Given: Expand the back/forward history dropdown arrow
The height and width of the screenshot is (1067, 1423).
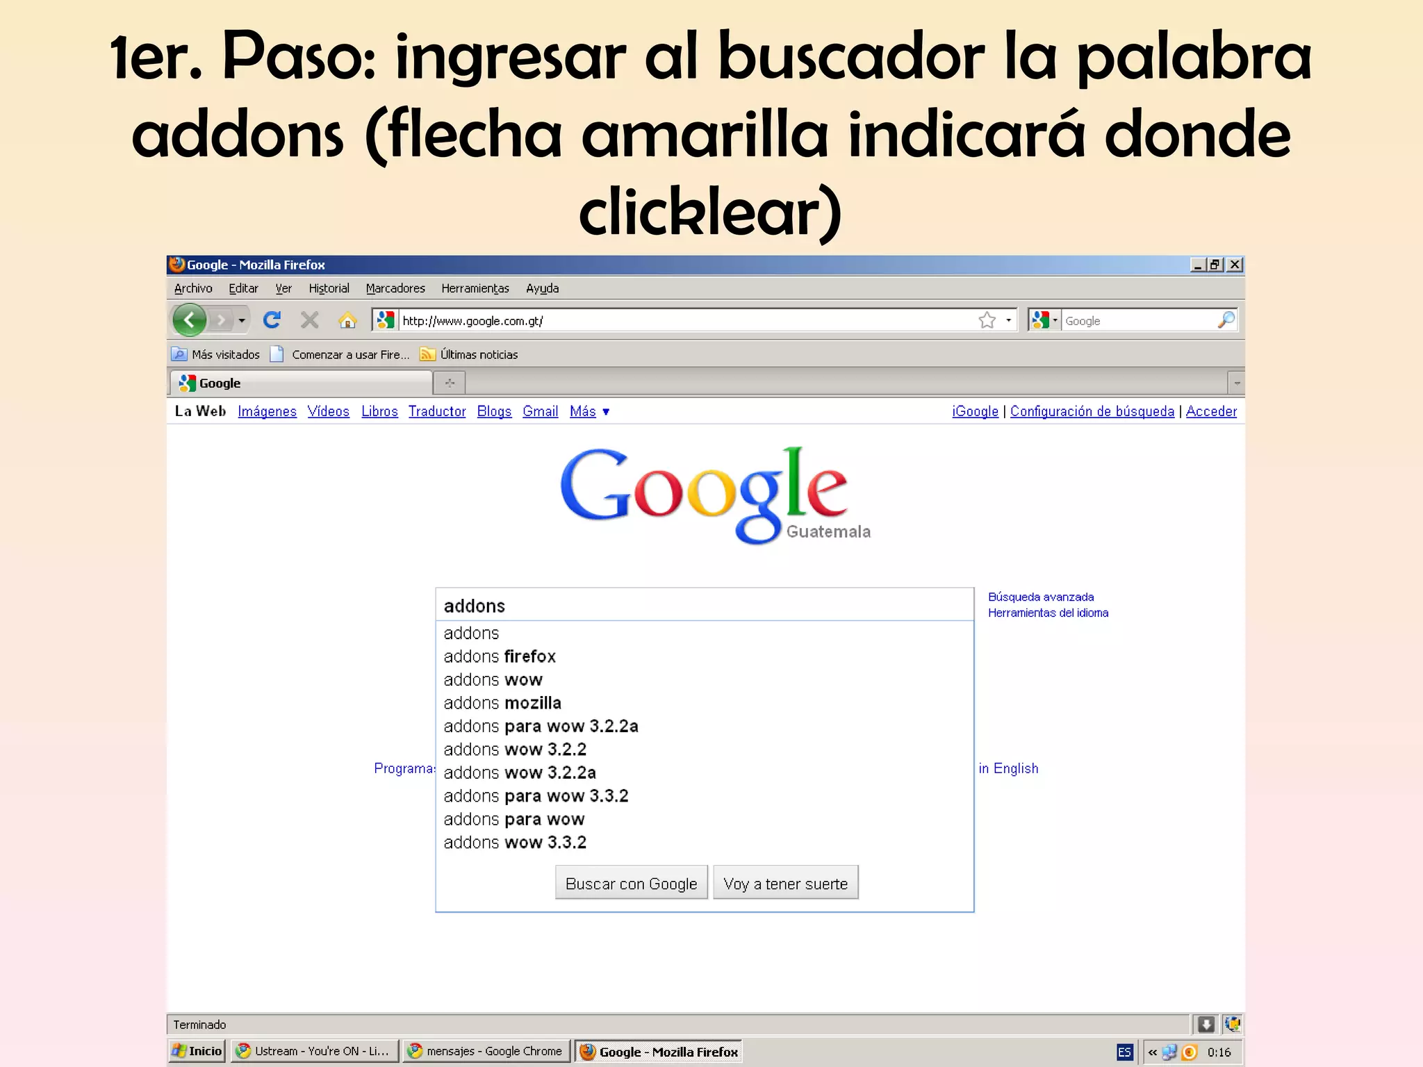Looking at the screenshot, I should [241, 320].
